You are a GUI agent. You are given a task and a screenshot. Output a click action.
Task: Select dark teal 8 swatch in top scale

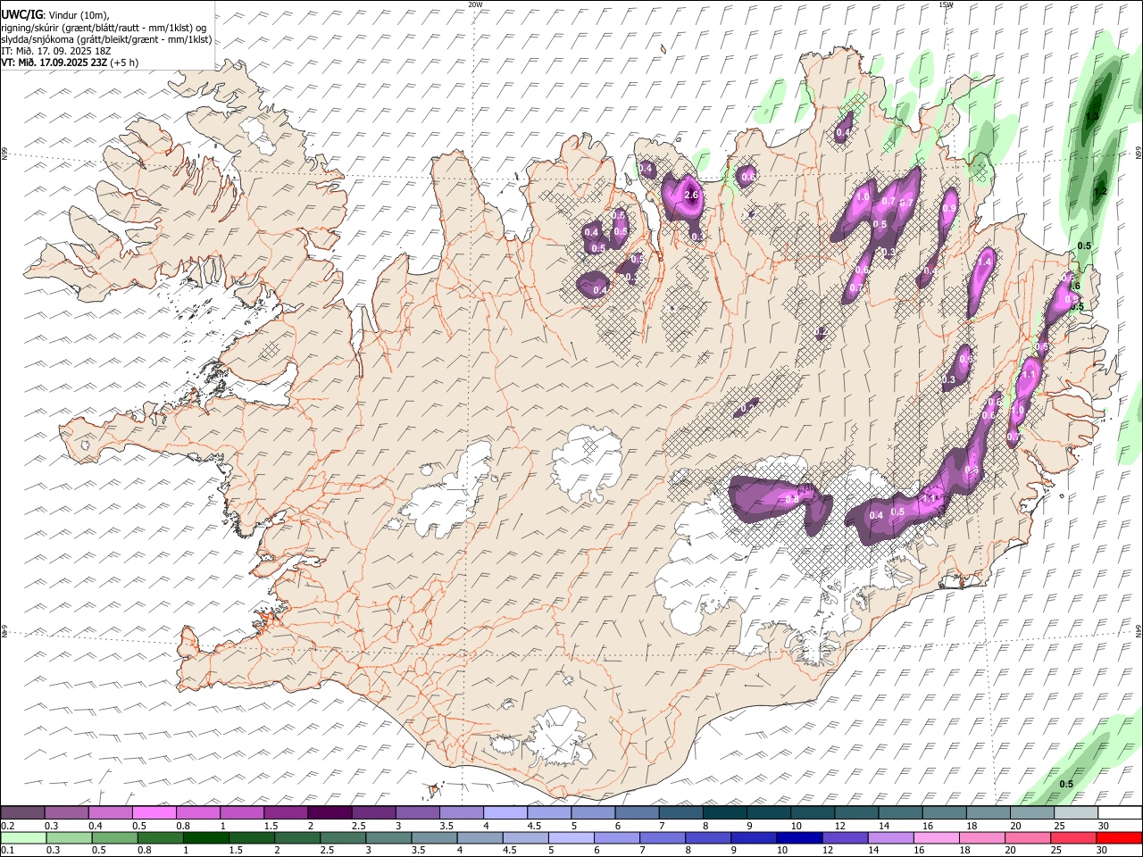coord(724,812)
